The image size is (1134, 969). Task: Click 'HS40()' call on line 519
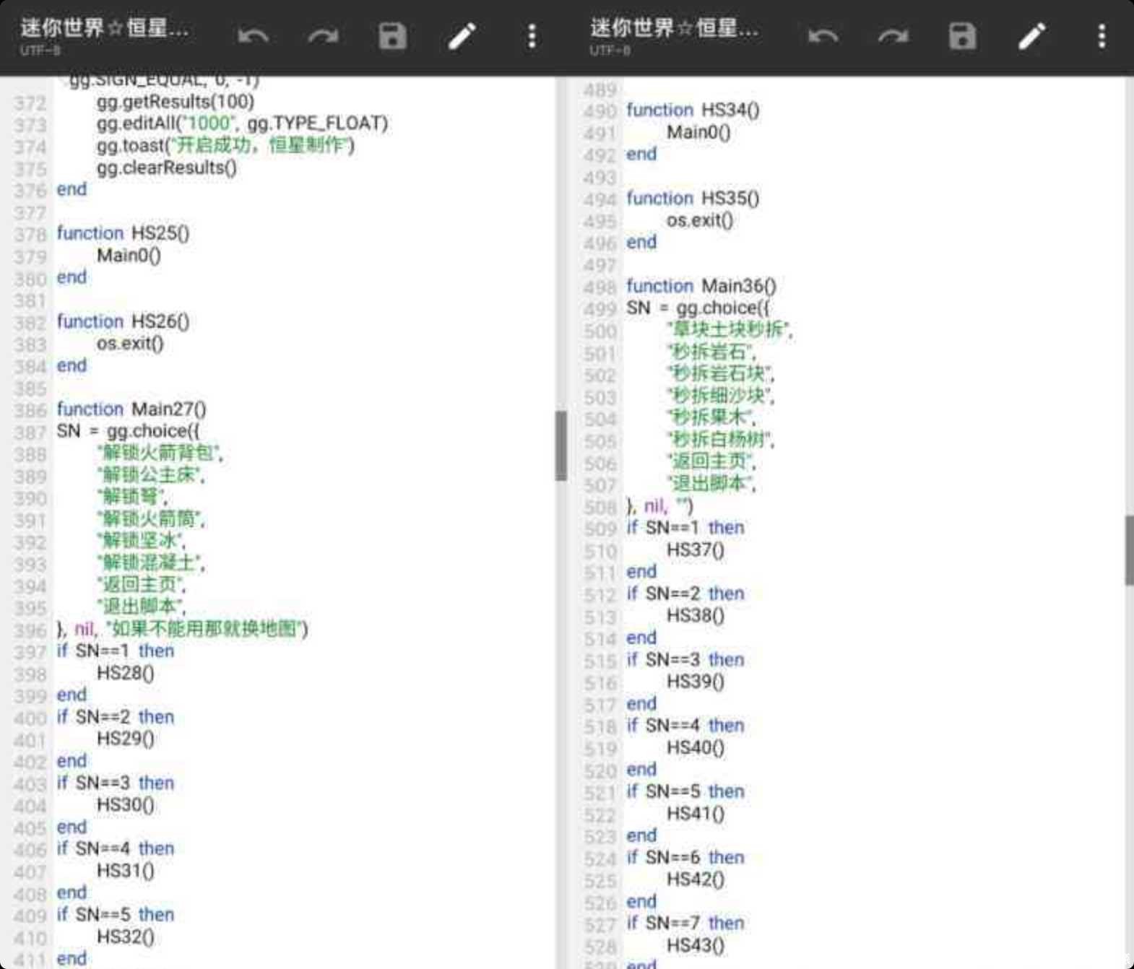pyautogui.click(x=696, y=748)
